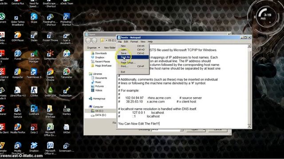Open WKSet desktop icon
The height and width of the screenshot is (159, 284).
67,128
